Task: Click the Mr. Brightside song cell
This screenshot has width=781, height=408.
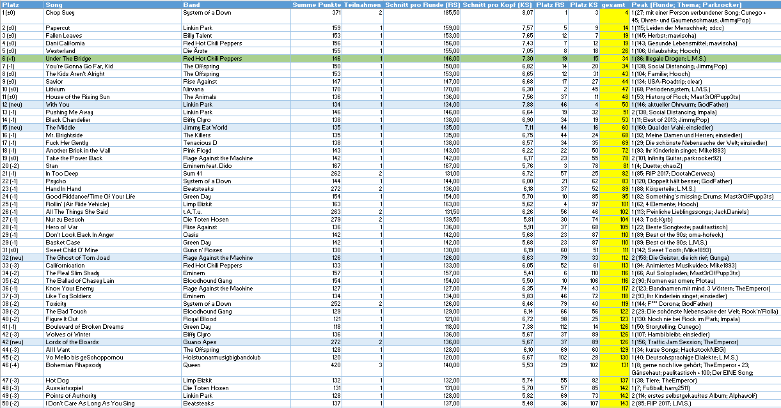Action: click(x=113, y=135)
